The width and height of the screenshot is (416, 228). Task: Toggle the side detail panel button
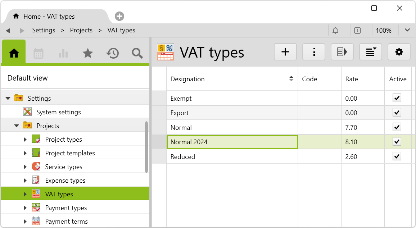342,52
